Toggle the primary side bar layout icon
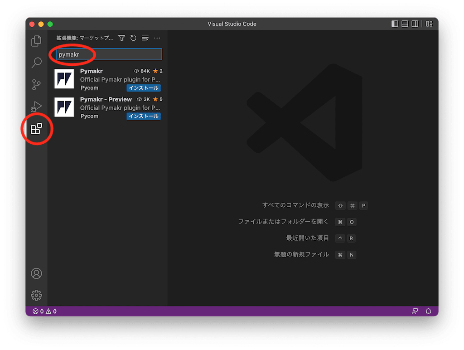The height and width of the screenshot is (350, 464). (395, 24)
